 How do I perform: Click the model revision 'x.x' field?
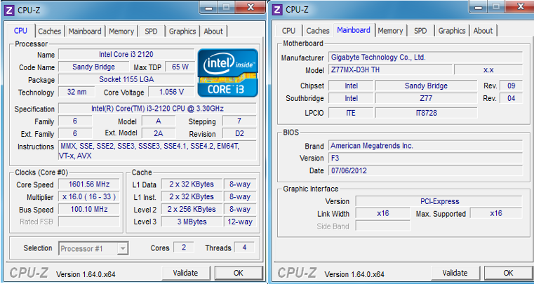click(488, 70)
